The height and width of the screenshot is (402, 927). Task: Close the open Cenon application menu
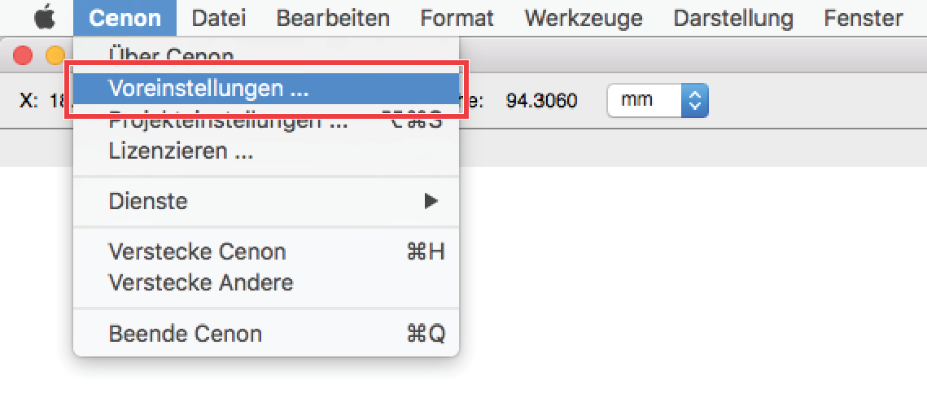pos(125,19)
